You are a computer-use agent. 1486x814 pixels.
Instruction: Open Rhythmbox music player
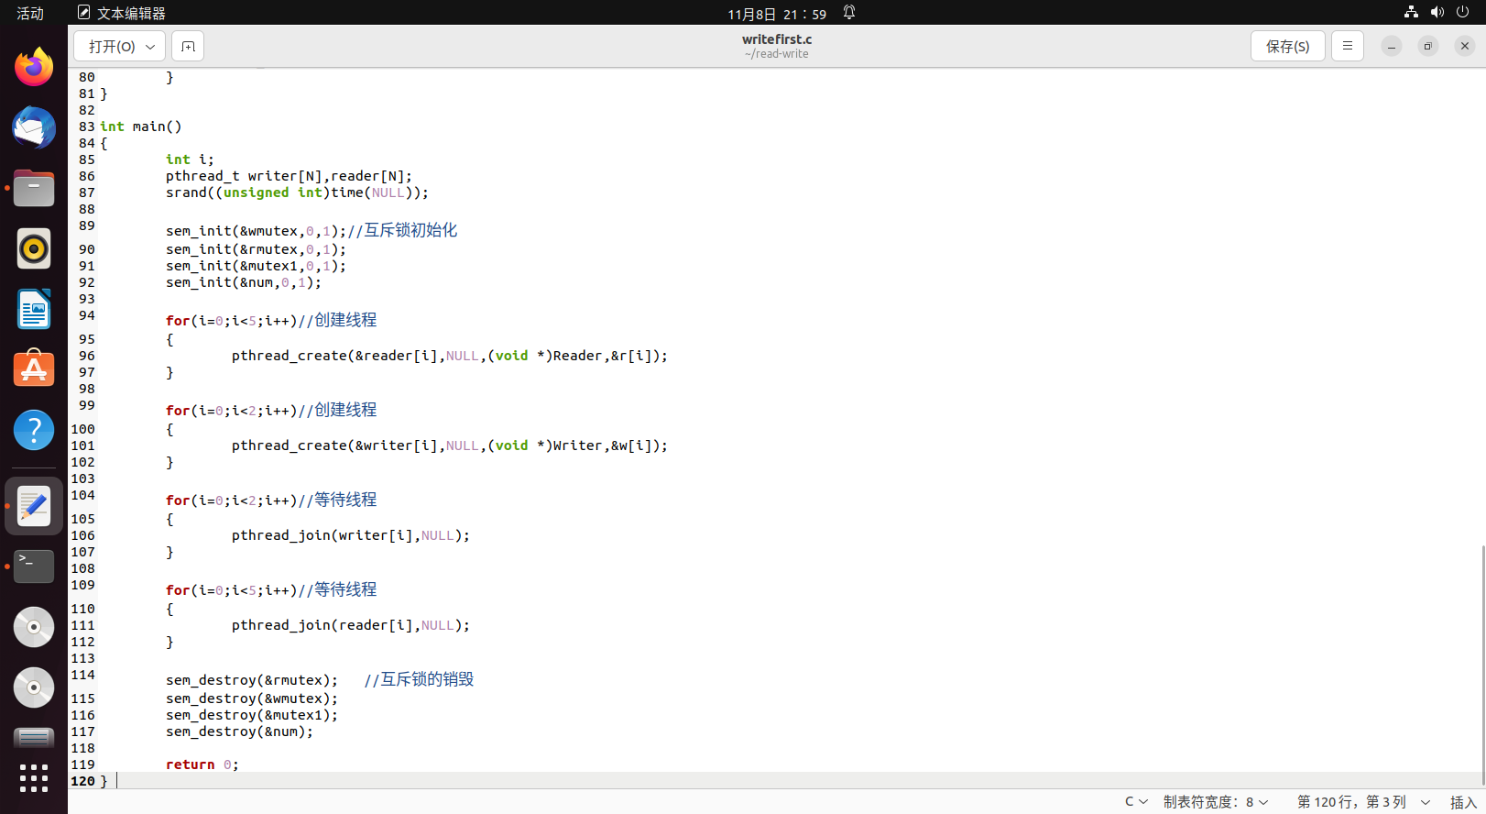[x=34, y=248]
